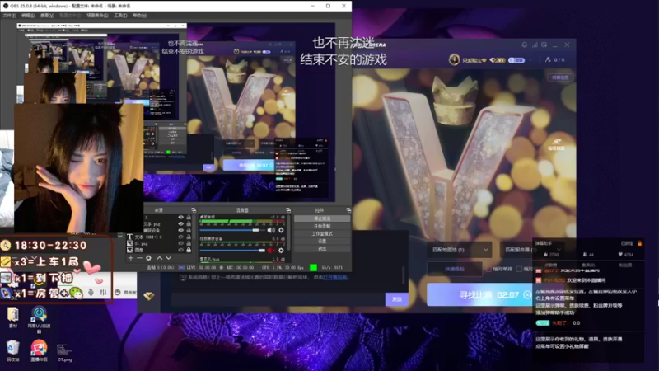
Task: Toggle visibility of the 图像 source
Action: coord(180,250)
